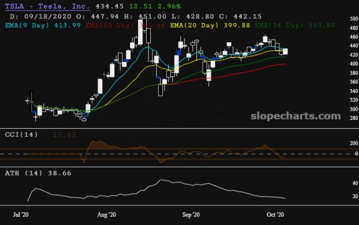Click the Jul '20 date axis label

click(x=21, y=214)
